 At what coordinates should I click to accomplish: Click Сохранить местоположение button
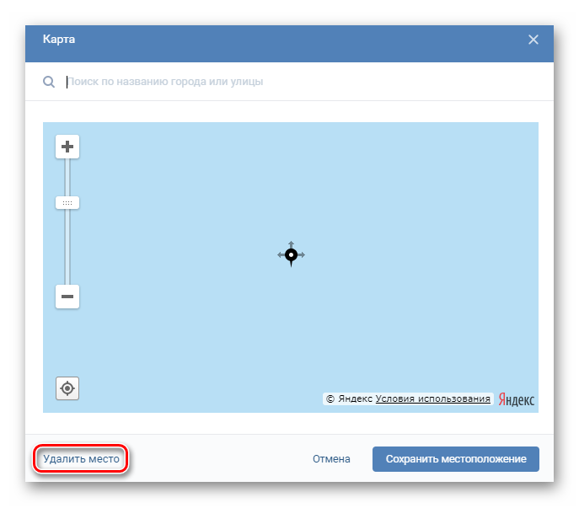456,459
